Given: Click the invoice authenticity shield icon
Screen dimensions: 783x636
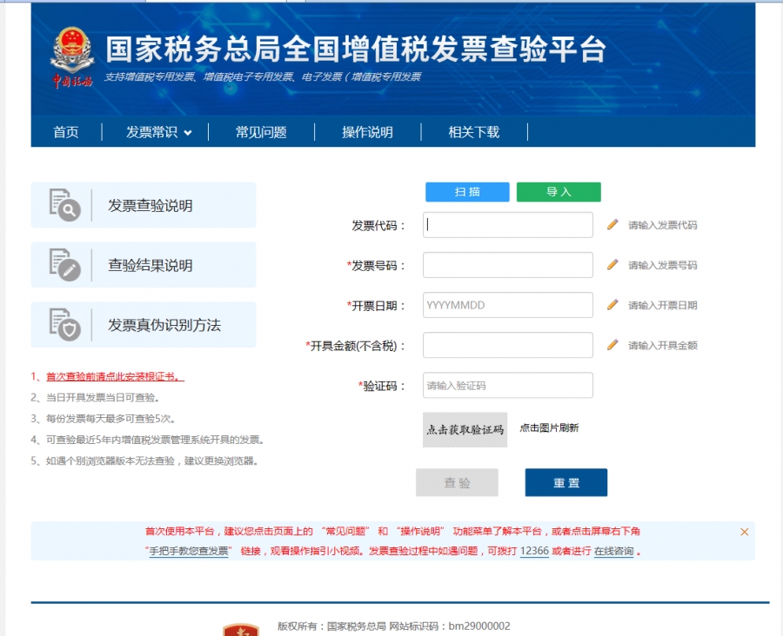Looking at the screenshot, I should 64,325.
